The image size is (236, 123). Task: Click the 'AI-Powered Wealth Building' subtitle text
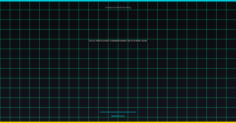[118, 7]
